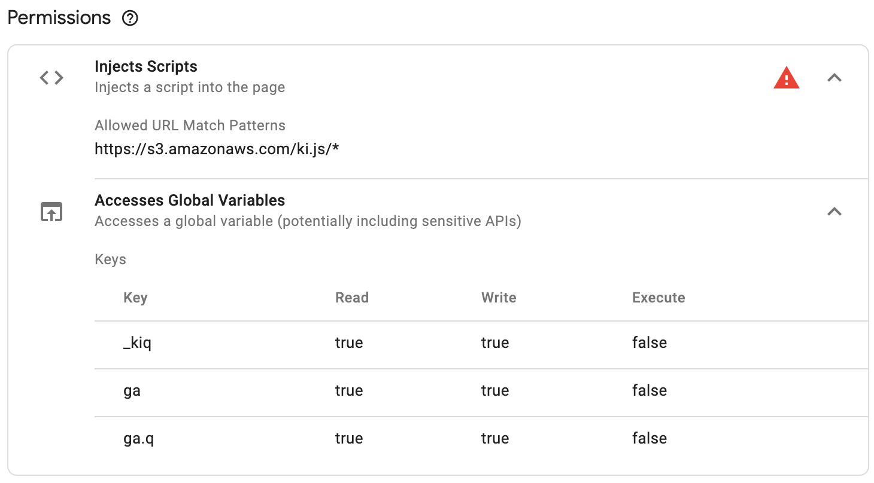Viewport: 874px width, 483px height.
Task: Click the Execute column header
Action: 658,298
